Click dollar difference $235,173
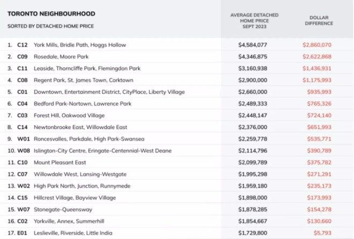Screen dimensions: 354x239 pos(319,186)
